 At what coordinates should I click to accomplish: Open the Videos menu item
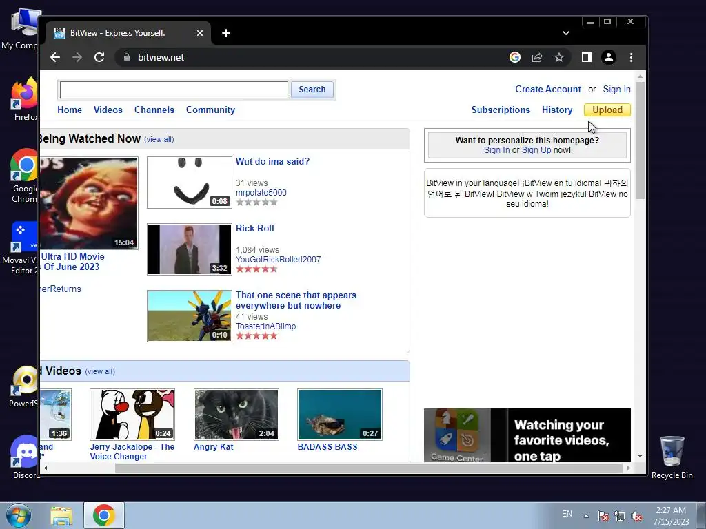tap(108, 110)
